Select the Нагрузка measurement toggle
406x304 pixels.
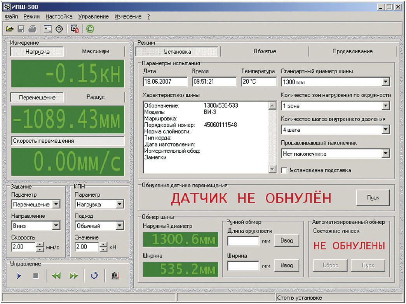tap(37, 52)
